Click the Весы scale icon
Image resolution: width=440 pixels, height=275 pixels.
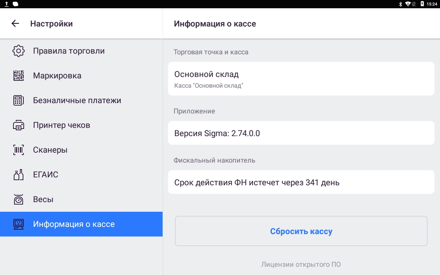click(19, 199)
